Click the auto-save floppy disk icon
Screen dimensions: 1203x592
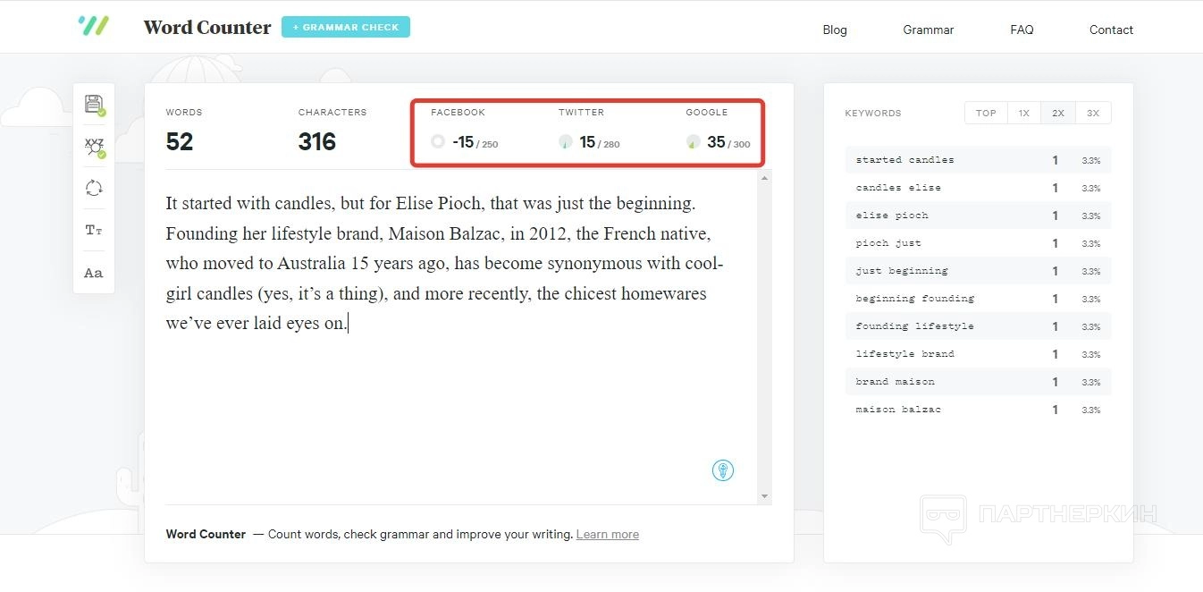click(x=94, y=105)
